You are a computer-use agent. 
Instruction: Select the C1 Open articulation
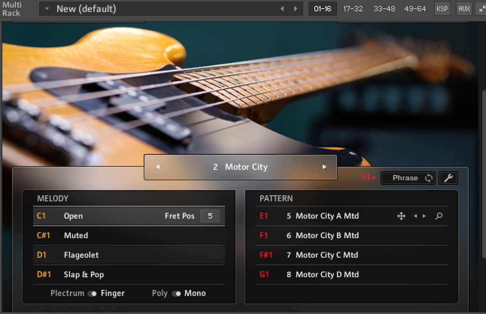click(129, 216)
